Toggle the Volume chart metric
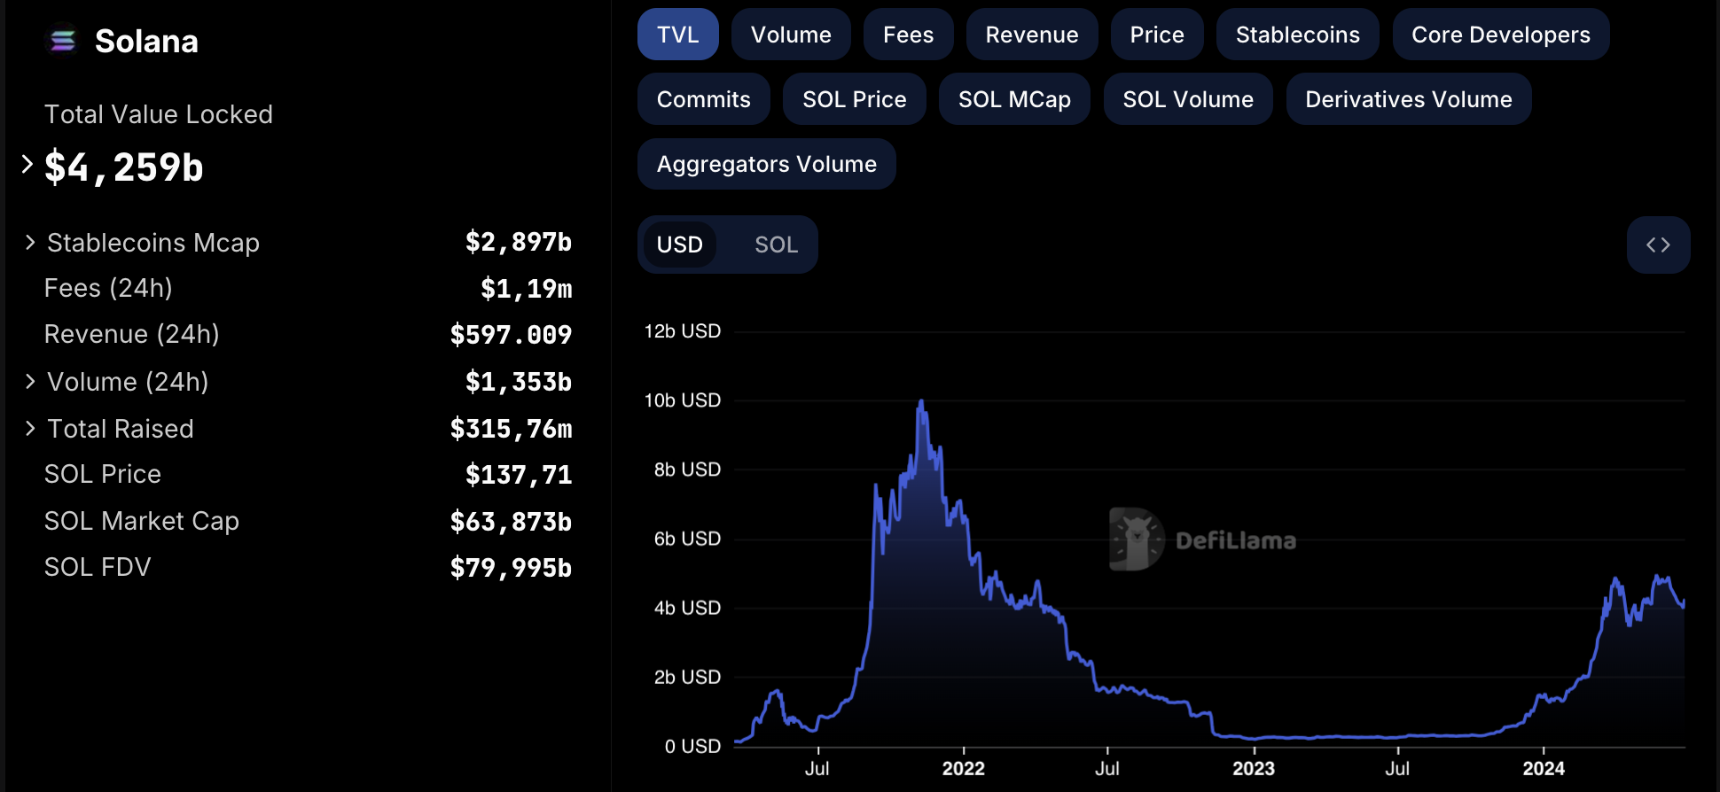This screenshot has height=792, width=1720. [791, 35]
